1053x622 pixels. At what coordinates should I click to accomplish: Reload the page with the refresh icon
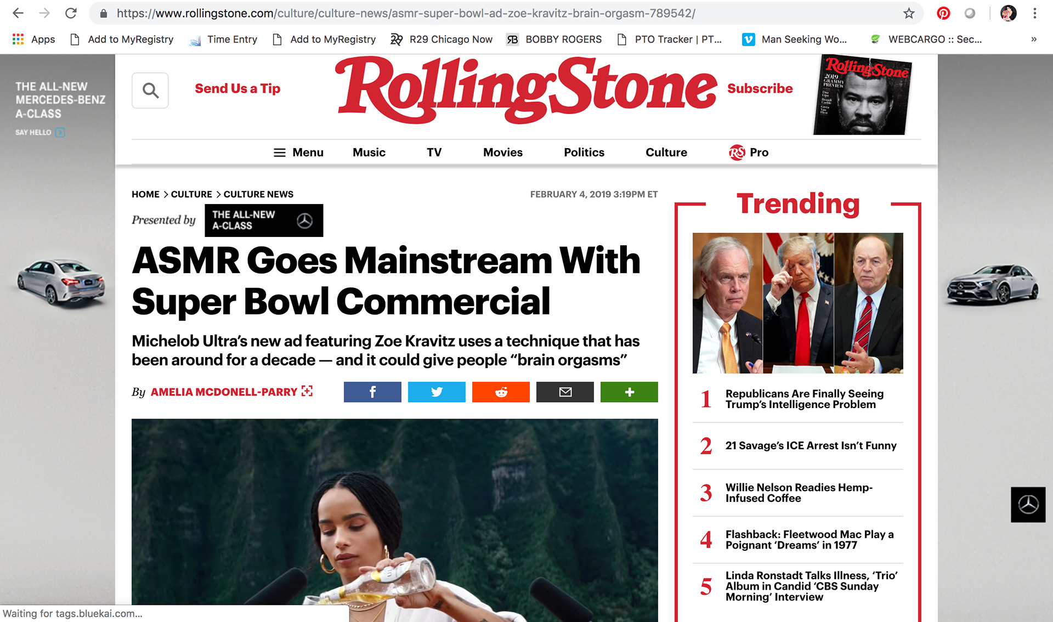71,13
